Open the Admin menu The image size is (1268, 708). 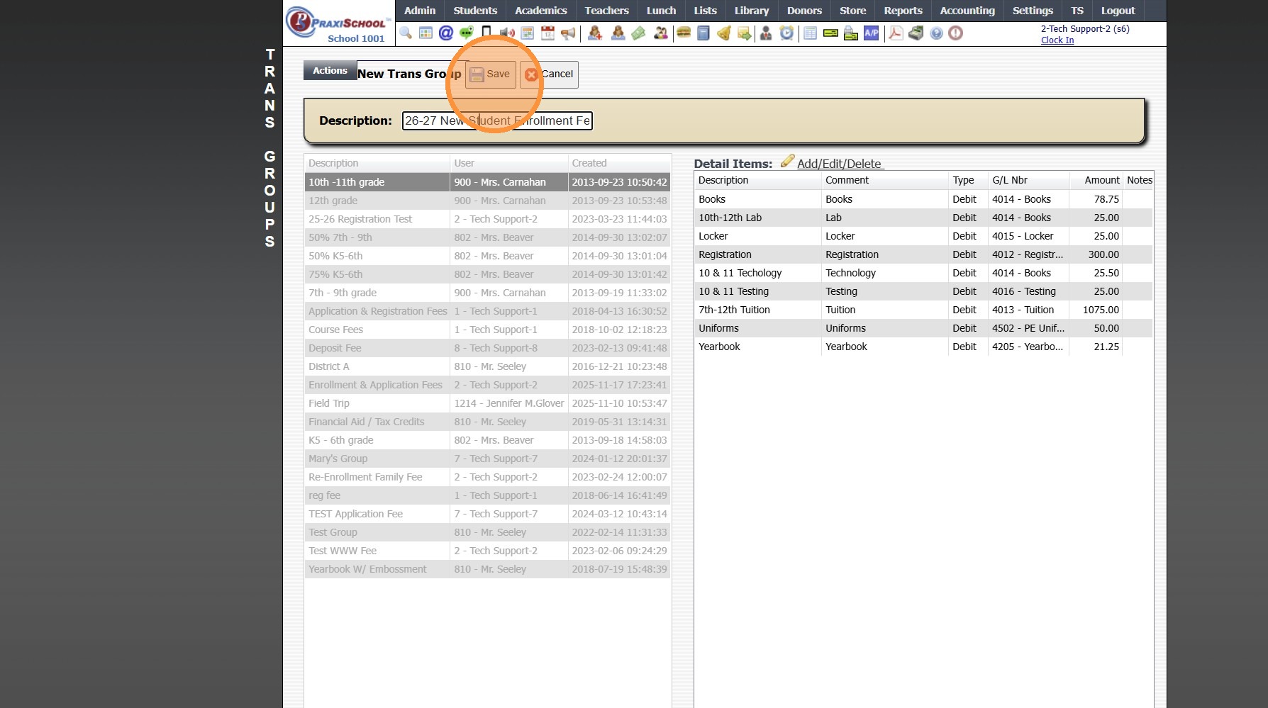pyautogui.click(x=420, y=11)
